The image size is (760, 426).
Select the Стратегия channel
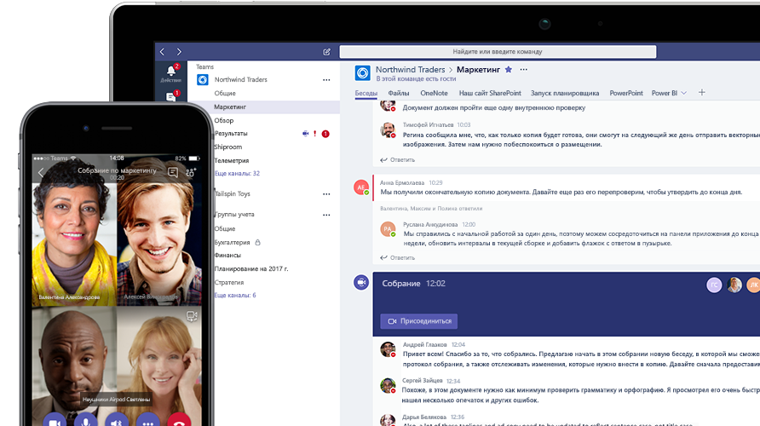click(x=229, y=282)
